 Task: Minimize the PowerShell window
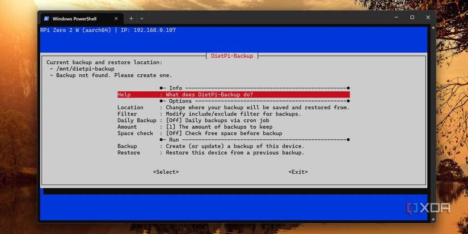click(x=397, y=18)
